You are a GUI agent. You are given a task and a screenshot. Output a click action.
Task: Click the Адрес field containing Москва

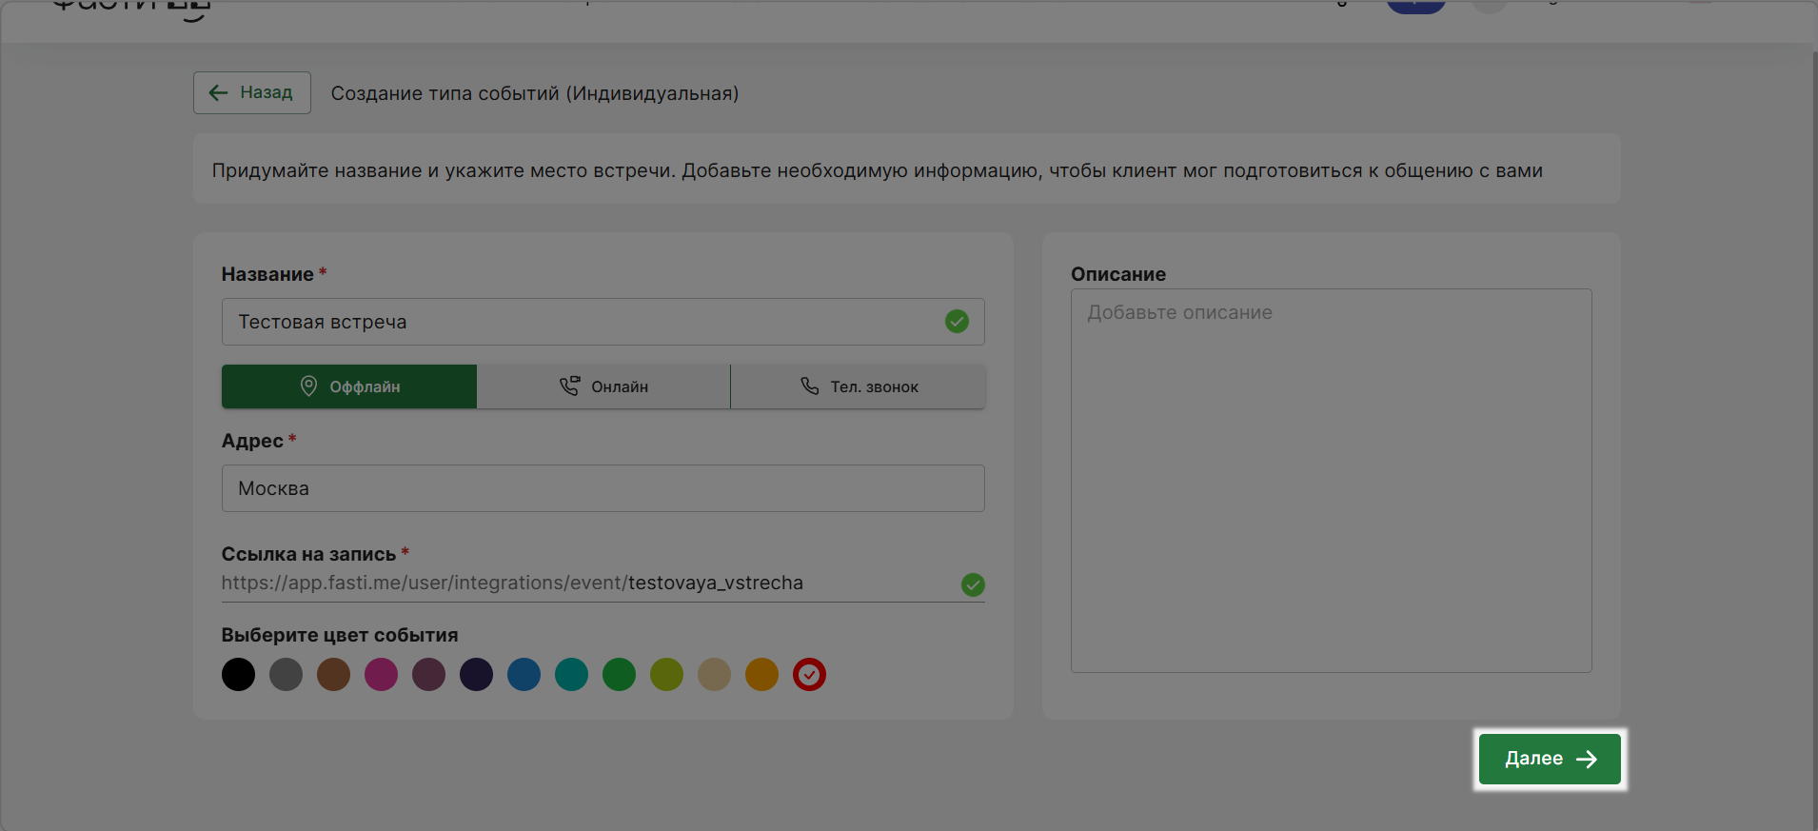click(x=603, y=488)
